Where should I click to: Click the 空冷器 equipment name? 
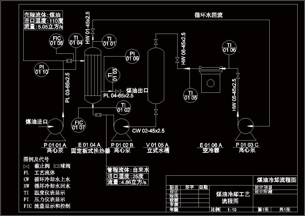(211, 150)
